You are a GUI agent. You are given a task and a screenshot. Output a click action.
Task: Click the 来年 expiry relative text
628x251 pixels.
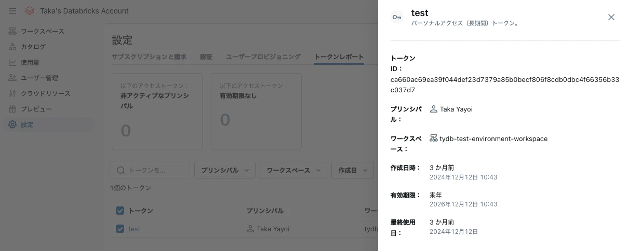click(436, 195)
